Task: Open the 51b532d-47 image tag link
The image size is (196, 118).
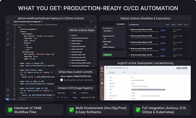Action: [64, 97]
